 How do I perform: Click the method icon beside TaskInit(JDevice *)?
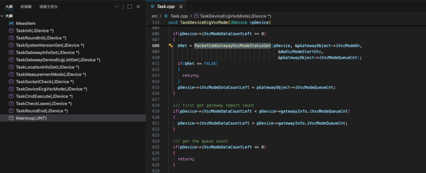[x=11, y=31]
